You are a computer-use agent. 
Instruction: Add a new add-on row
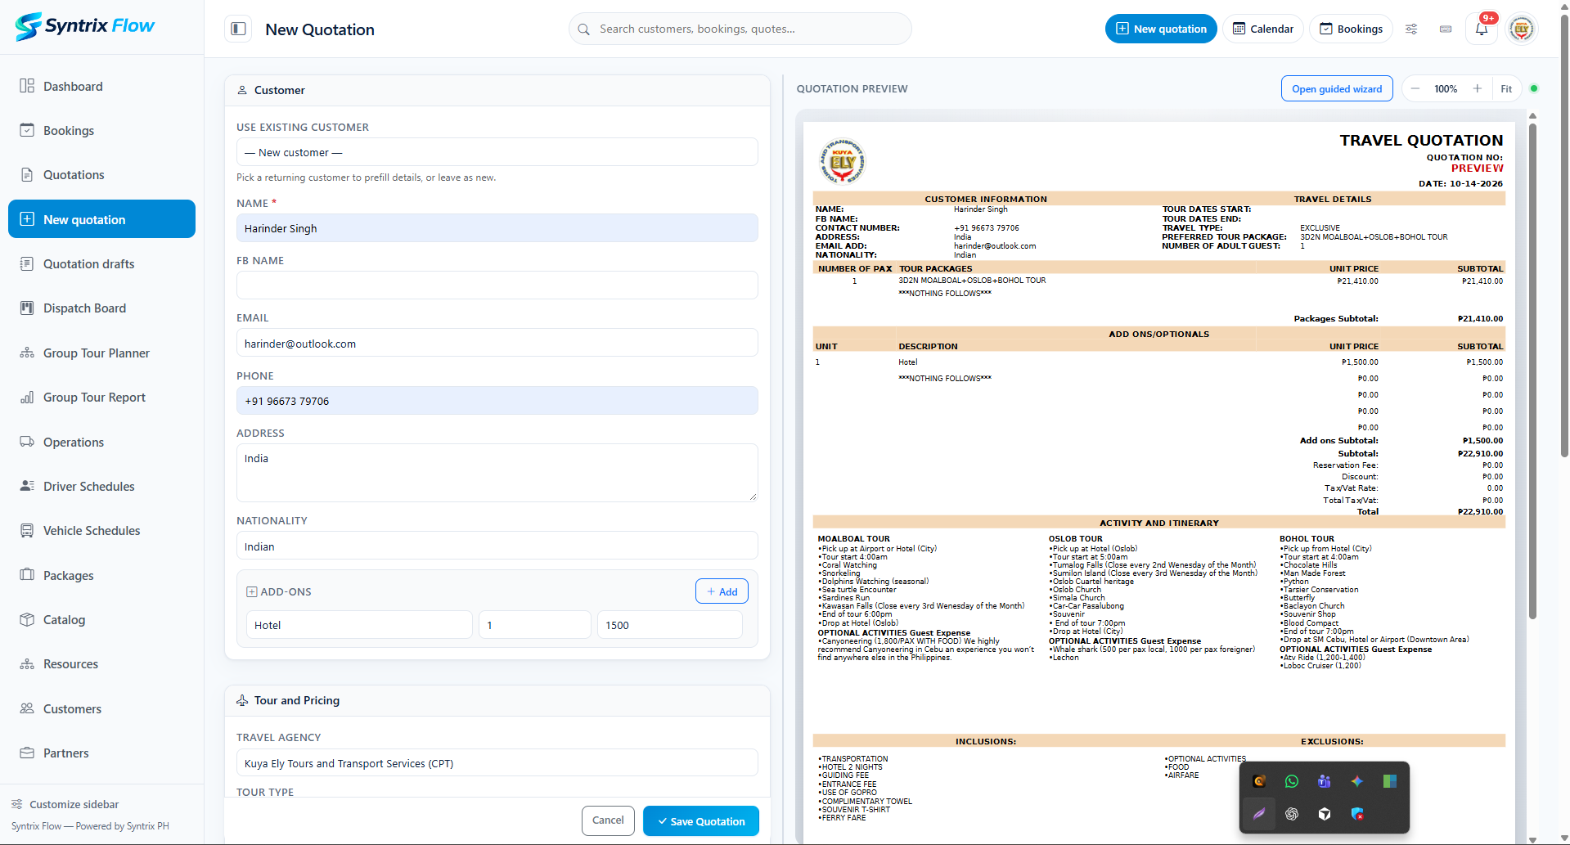tap(722, 591)
